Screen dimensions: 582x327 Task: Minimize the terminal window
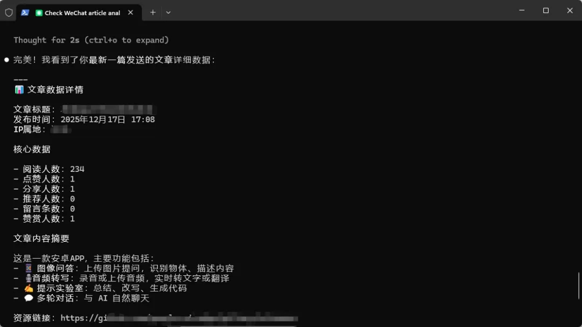click(522, 10)
